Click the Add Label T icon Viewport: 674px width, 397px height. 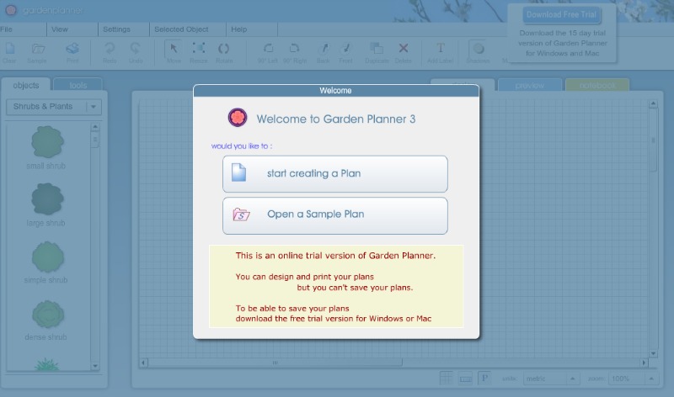[440, 48]
